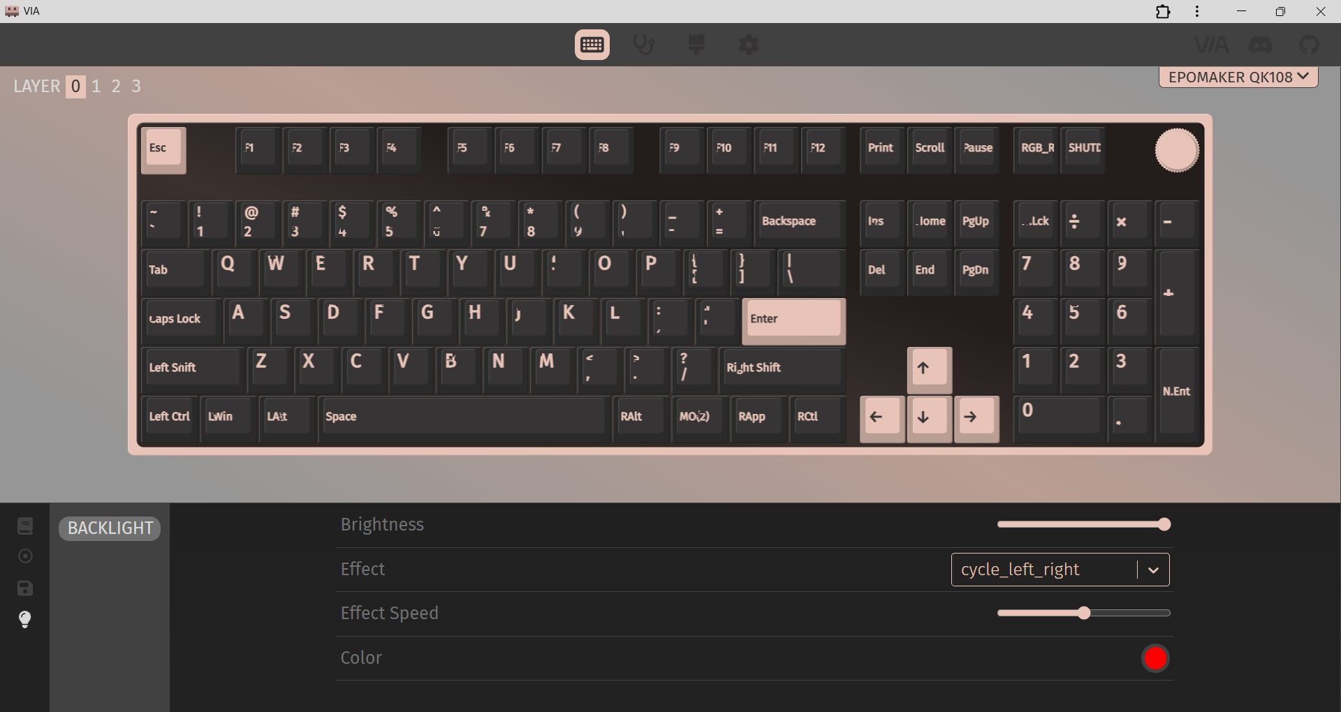Open the Key Tester stethoscope icon
This screenshot has width=1341, height=712.
[x=643, y=45]
